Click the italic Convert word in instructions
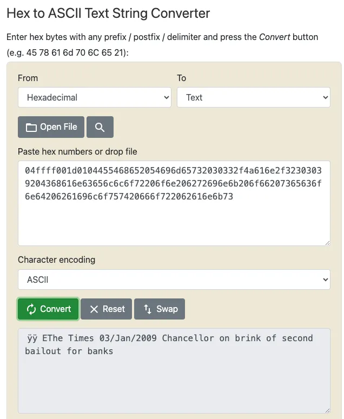This screenshot has height=419, width=344. pos(274,37)
